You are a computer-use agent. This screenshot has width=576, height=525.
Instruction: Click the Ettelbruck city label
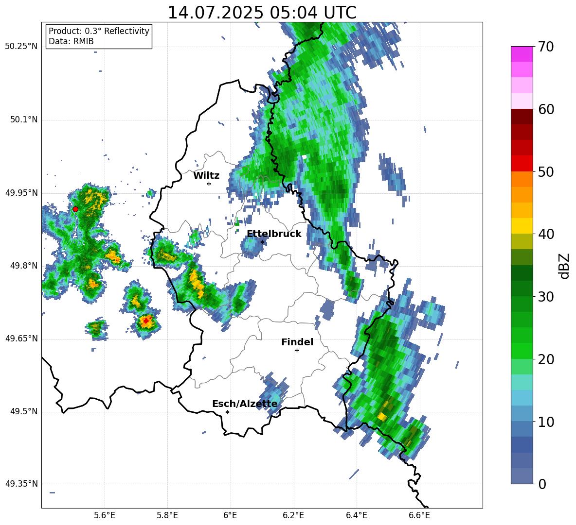pos(274,234)
